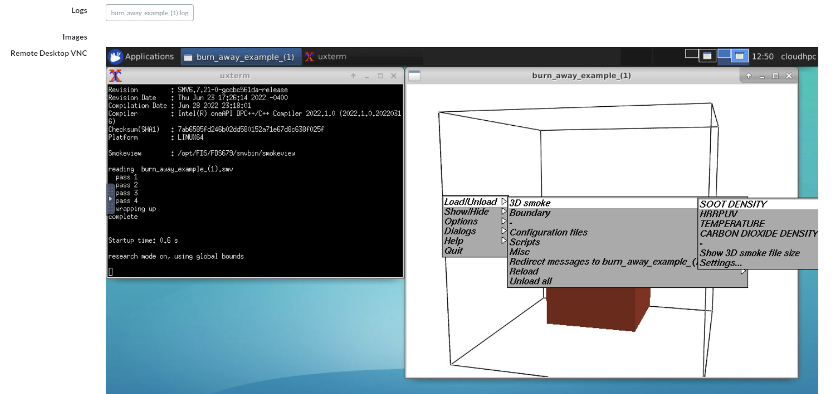Screen dimensions: 834x394
Task: Select SOOT DENSITY from the 3D smoke menu
Action: 732,204
